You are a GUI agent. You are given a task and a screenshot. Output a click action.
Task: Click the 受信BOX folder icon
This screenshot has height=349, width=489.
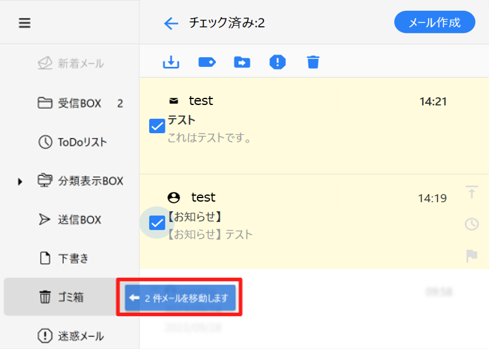point(45,103)
